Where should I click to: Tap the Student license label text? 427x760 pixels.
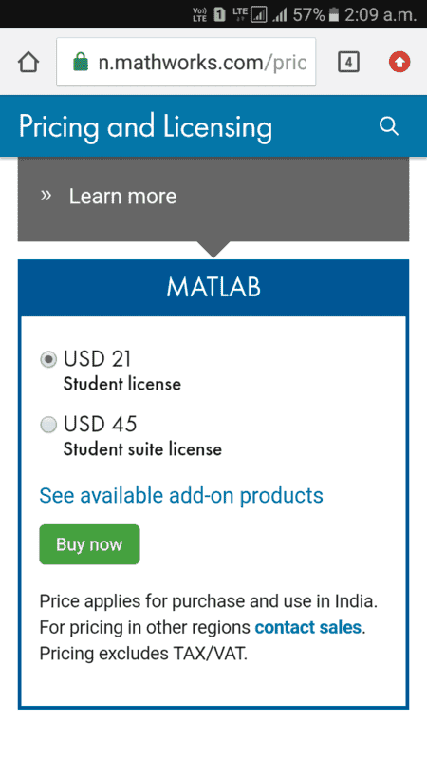tap(122, 384)
